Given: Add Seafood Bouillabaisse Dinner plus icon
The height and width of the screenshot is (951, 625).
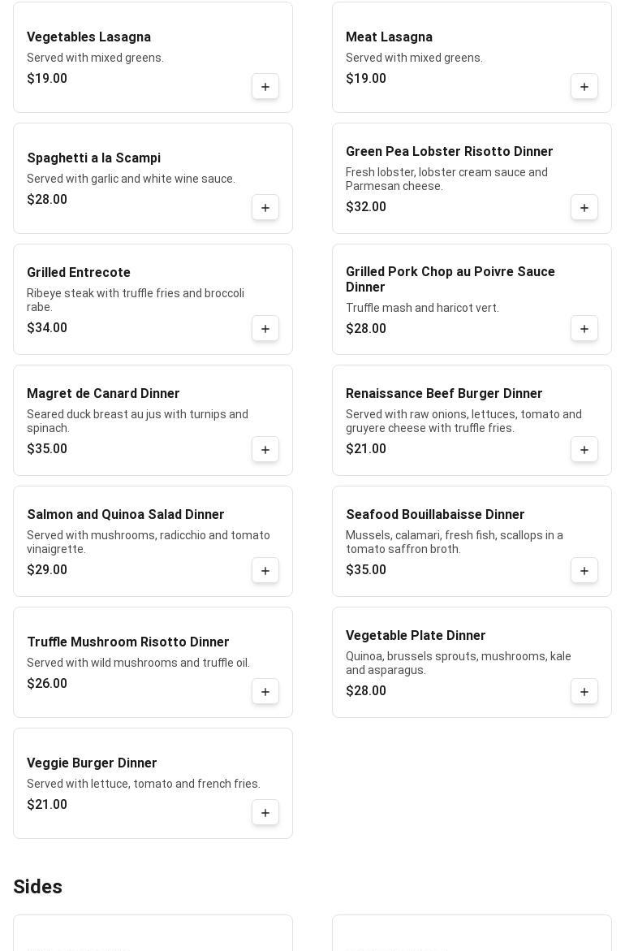Looking at the screenshot, I should [x=584, y=571].
